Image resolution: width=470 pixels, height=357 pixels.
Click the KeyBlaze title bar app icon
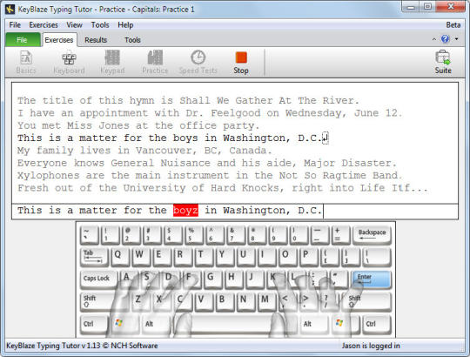coord(10,10)
